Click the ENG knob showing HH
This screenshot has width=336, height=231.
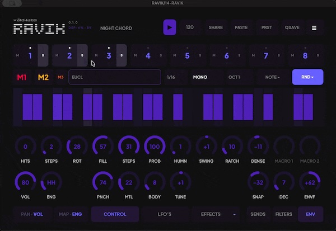(x=51, y=182)
